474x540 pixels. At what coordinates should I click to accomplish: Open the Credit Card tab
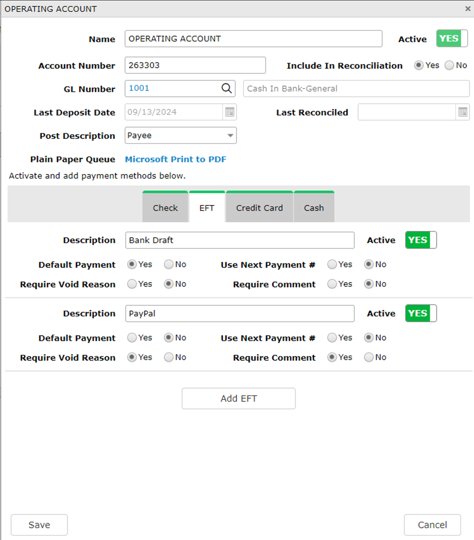[x=259, y=208]
